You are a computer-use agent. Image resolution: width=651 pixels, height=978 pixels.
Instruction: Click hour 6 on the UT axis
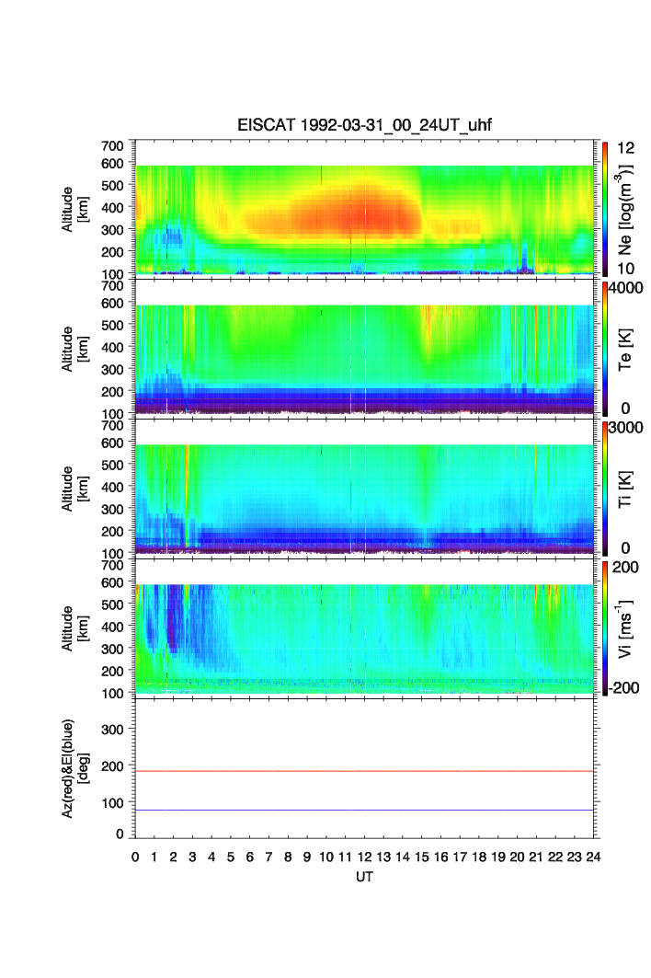point(250,857)
